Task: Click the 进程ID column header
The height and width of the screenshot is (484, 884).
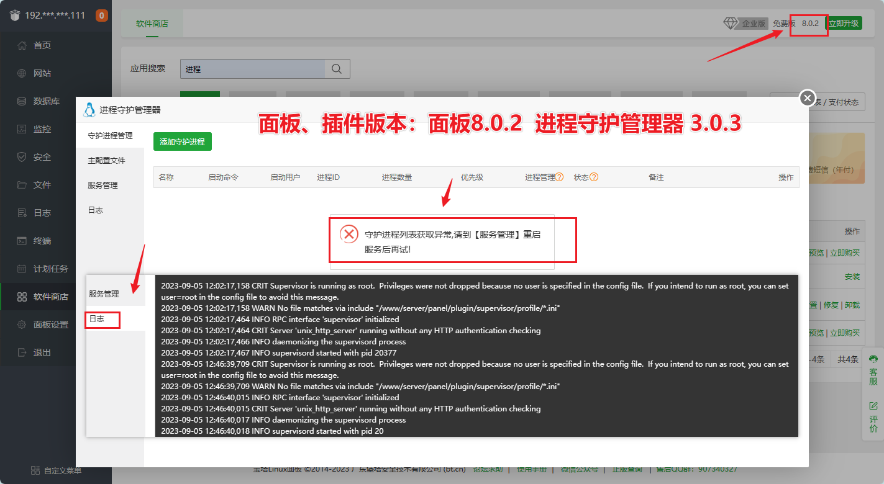Action: 328,177
